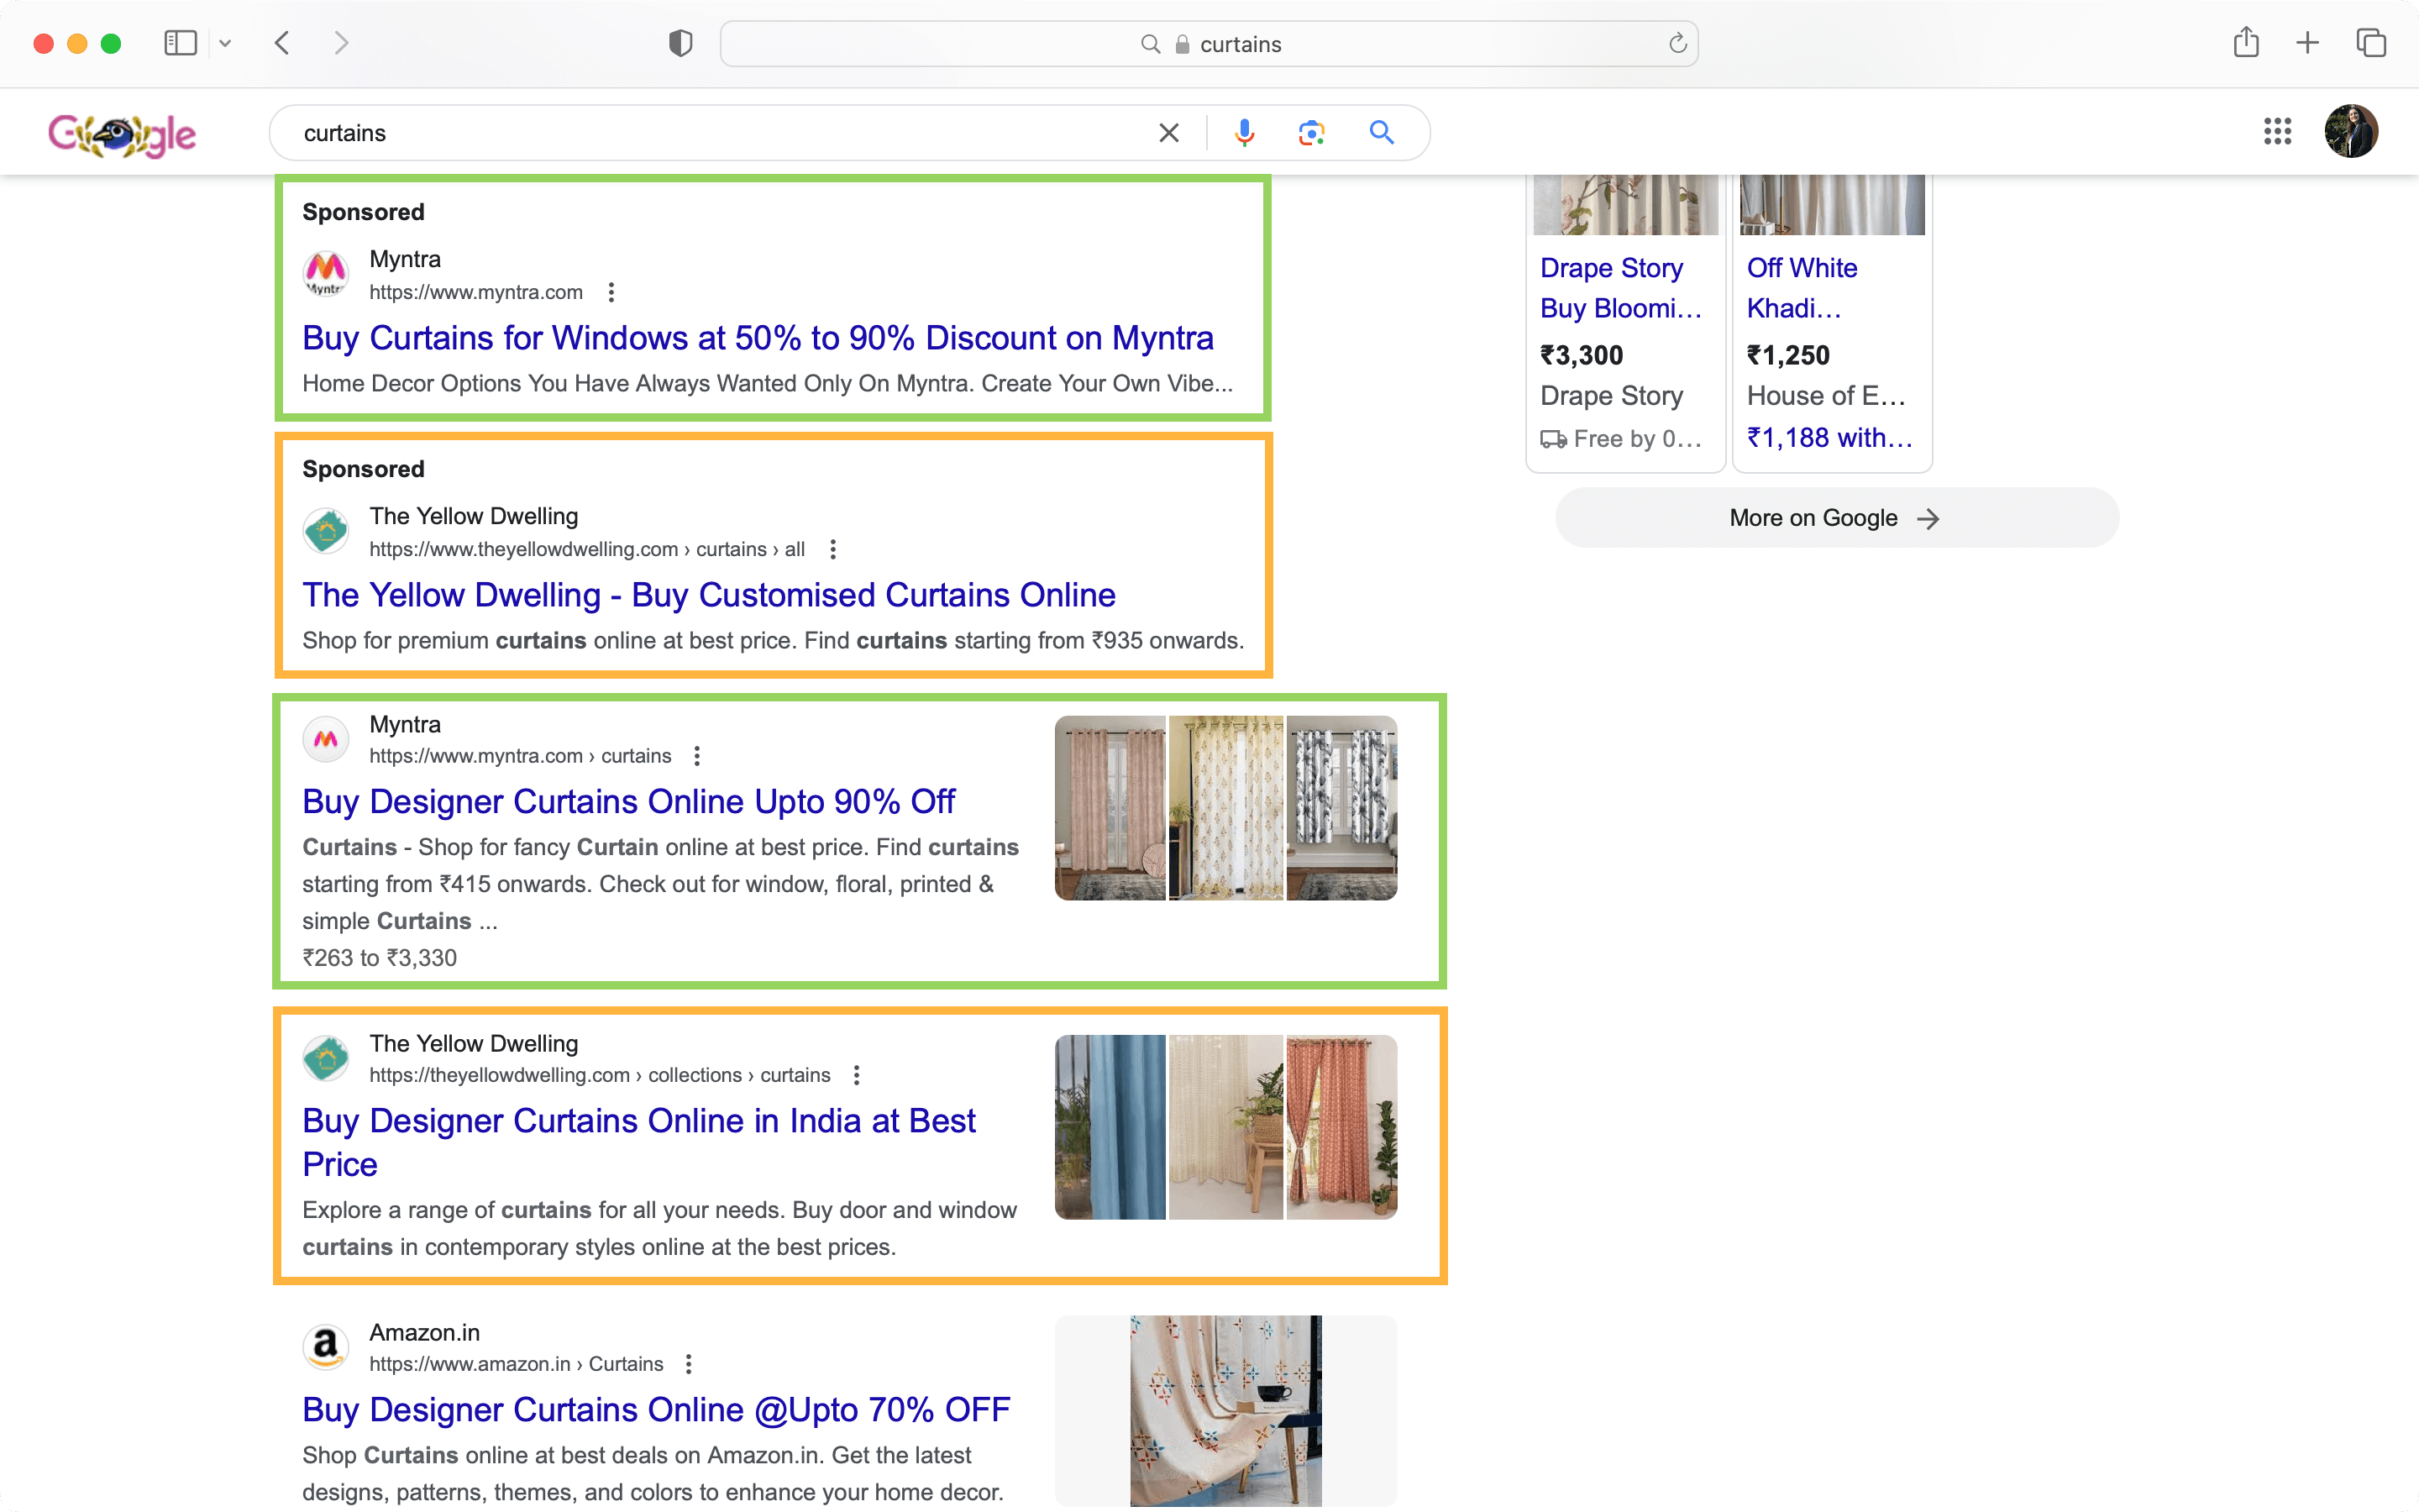Open more options for myntra.com › curtains result
This screenshot has width=2419, height=1512.
coord(696,756)
